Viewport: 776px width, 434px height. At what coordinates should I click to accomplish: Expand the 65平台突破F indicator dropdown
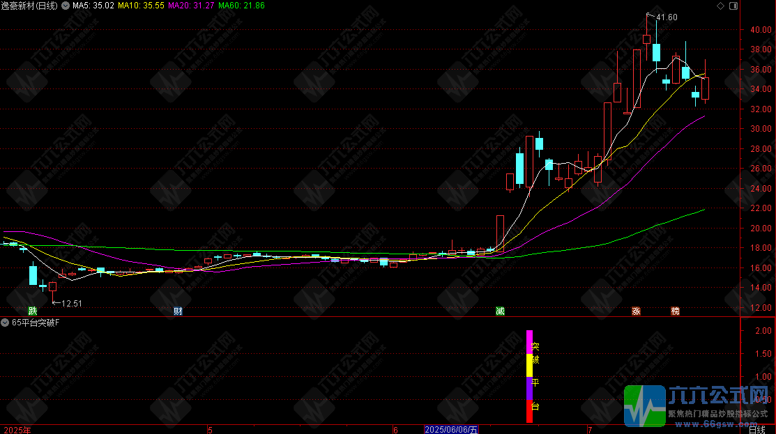tap(5, 323)
